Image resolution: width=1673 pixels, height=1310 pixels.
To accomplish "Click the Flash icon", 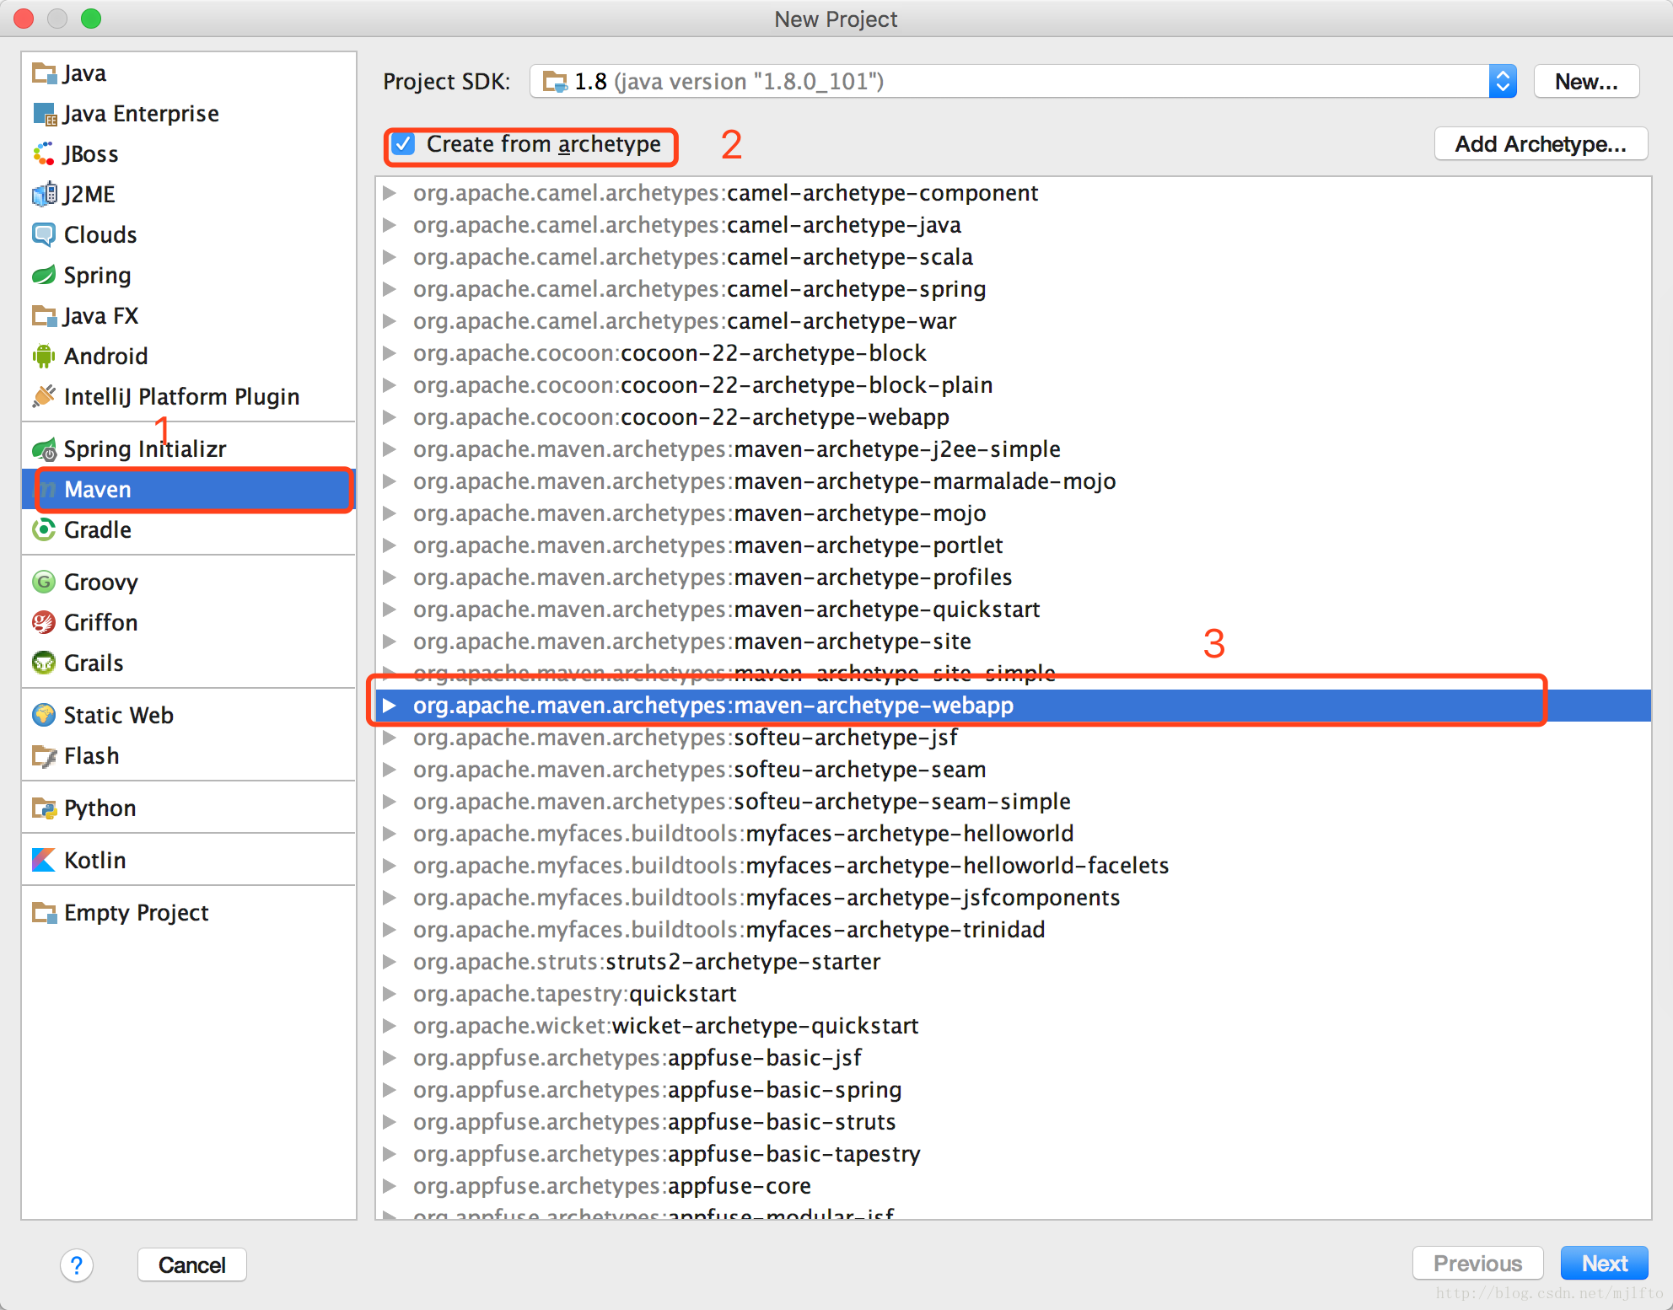I will (44, 755).
